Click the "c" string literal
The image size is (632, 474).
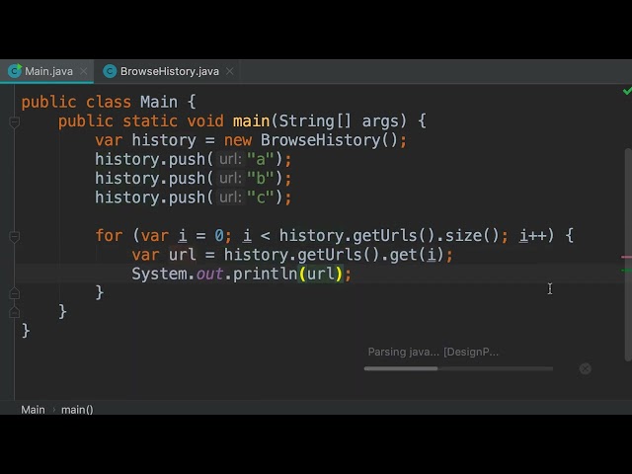coord(261,197)
